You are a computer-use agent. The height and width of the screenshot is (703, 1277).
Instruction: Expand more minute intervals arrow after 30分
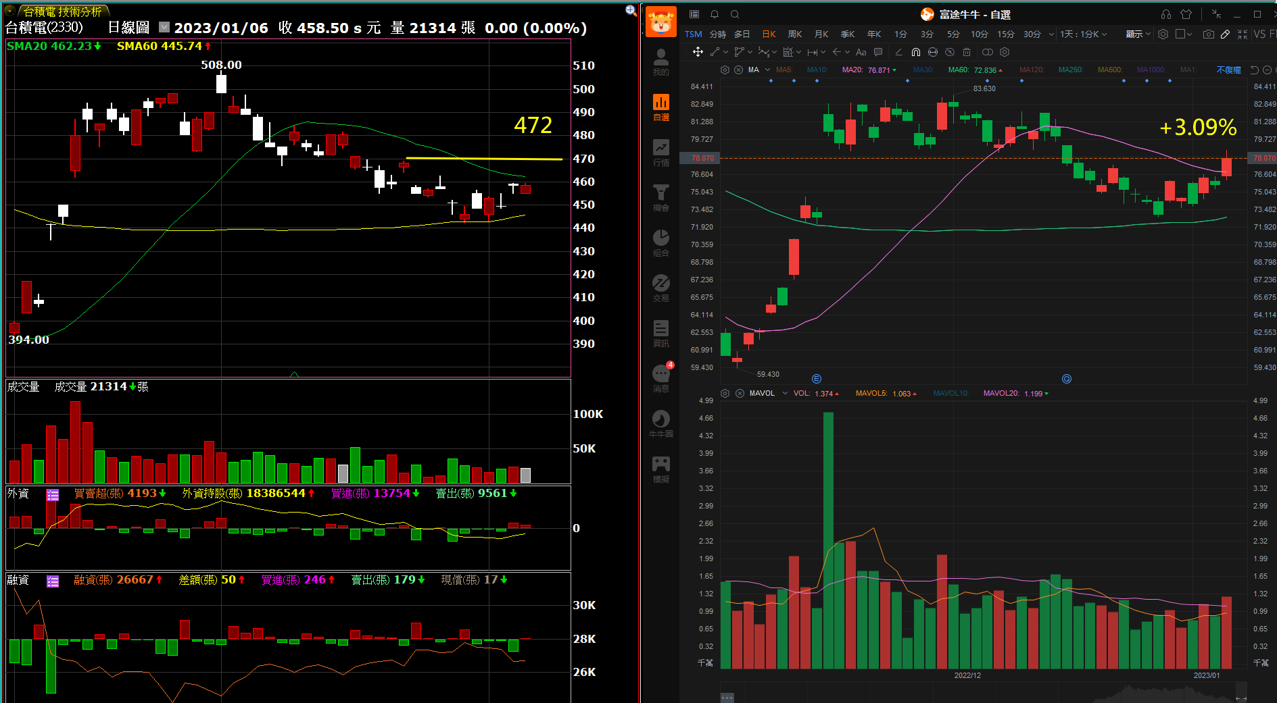[x=1051, y=34]
